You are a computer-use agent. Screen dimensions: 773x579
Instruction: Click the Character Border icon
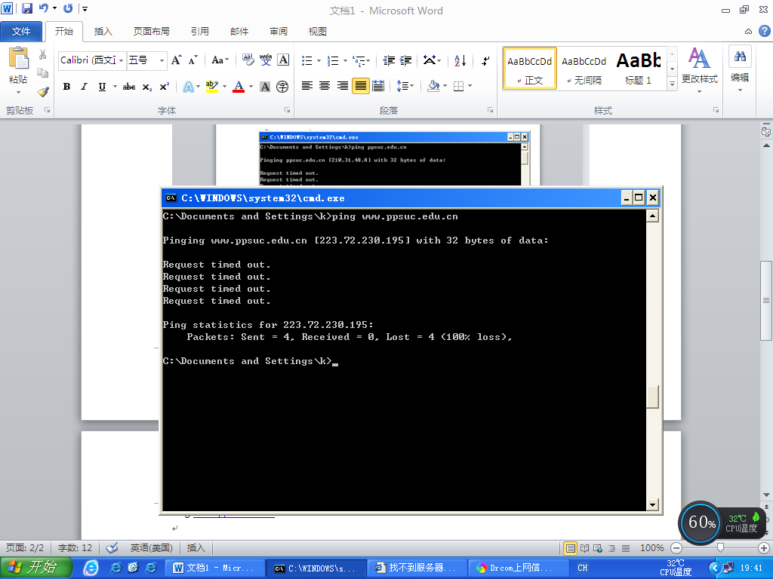click(283, 60)
